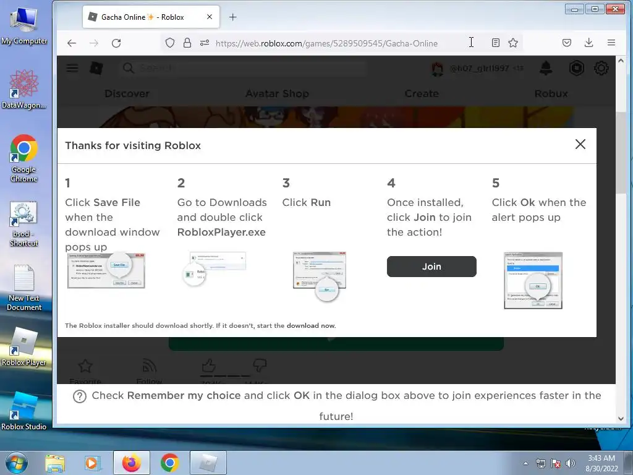633x475 pixels.
Task: Click the network tray icon
Action: click(x=540, y=463)
